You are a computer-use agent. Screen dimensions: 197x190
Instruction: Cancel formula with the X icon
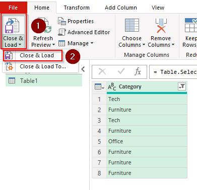coord(102,72)
